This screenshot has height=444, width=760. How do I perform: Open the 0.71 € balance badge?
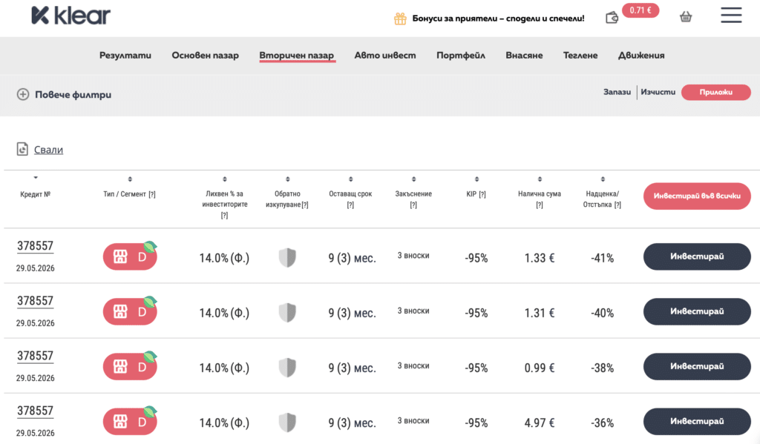641,10
